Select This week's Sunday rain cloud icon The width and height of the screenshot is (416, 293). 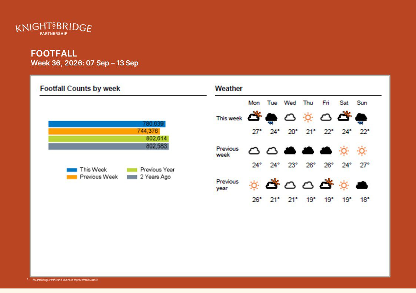[361, 118]
